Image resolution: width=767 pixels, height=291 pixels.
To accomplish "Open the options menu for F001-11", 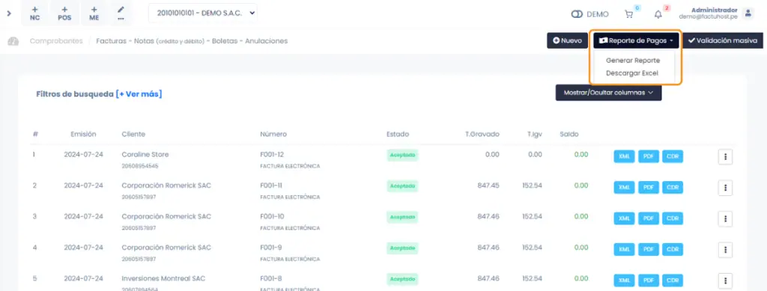I will click(725, 188).
